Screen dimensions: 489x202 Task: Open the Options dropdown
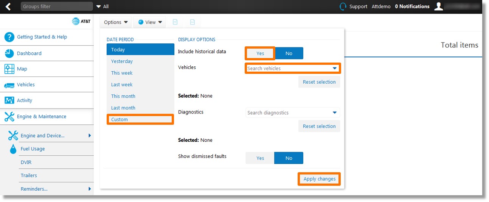[x=116, y=22]
